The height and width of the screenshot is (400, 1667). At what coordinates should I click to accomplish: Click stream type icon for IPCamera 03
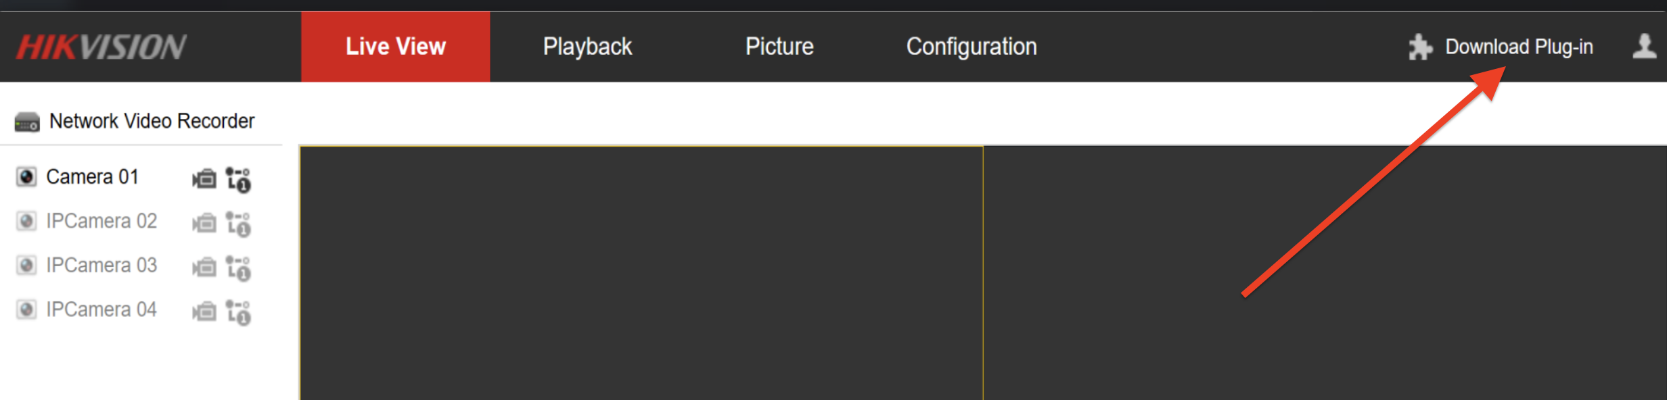(x=238, y=268)
